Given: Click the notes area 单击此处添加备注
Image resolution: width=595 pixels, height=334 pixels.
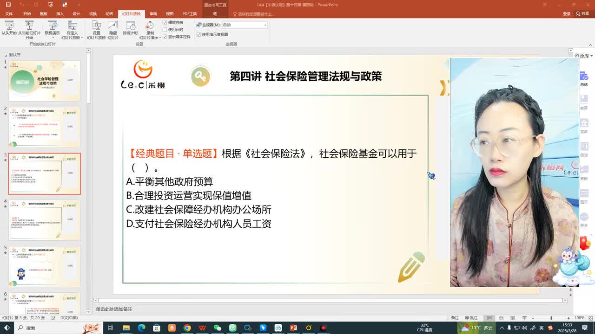Looking at the screenshot, I should (114, 309).
